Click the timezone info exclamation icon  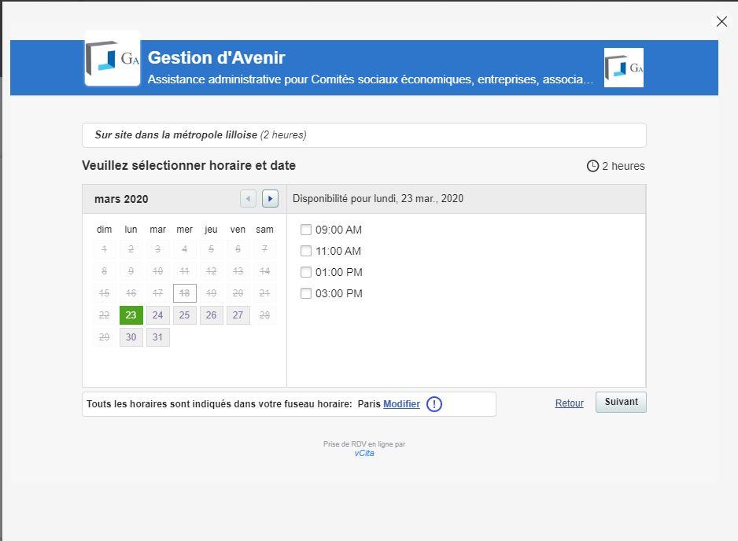(434, 404)
